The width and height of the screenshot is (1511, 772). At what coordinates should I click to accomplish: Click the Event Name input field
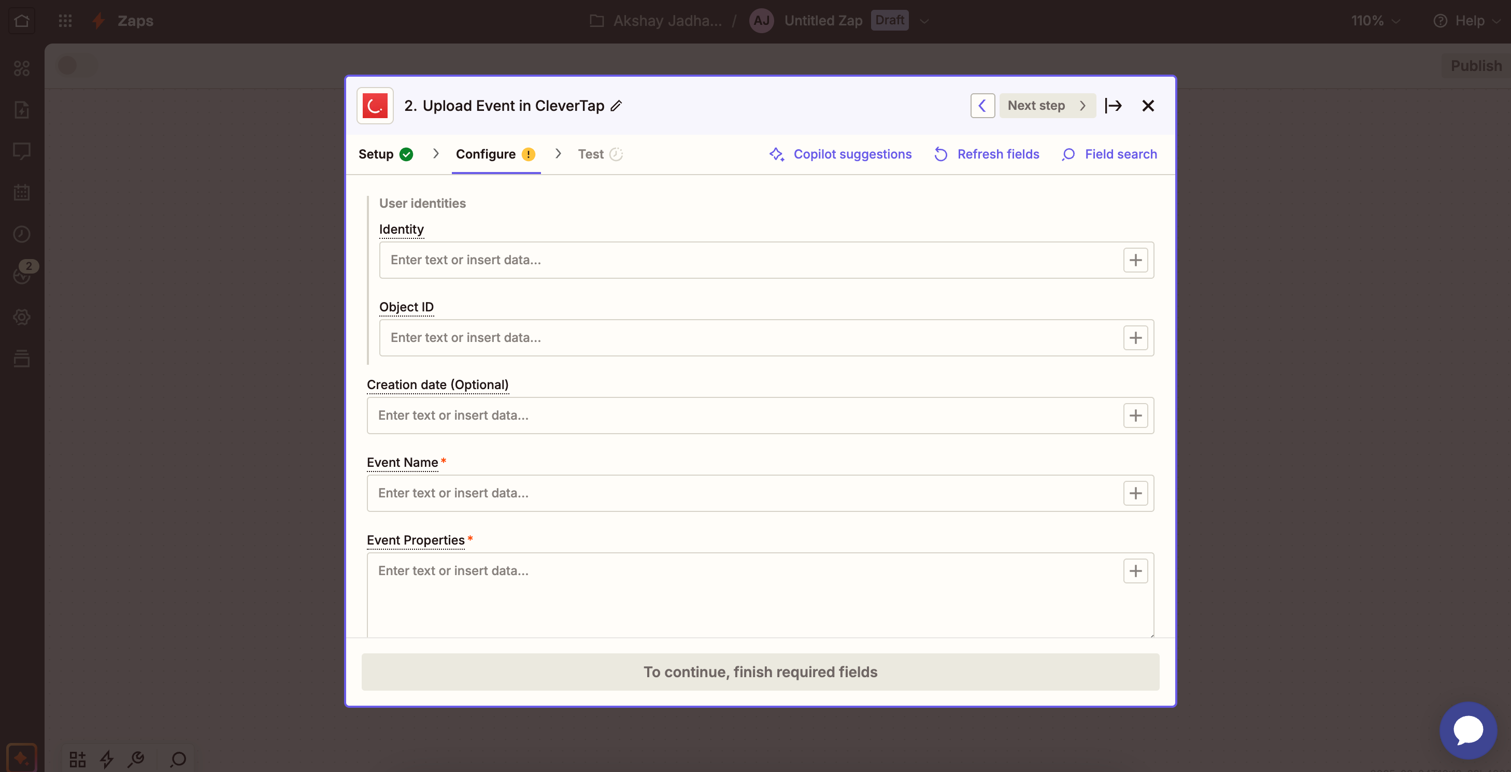point(760,492)
